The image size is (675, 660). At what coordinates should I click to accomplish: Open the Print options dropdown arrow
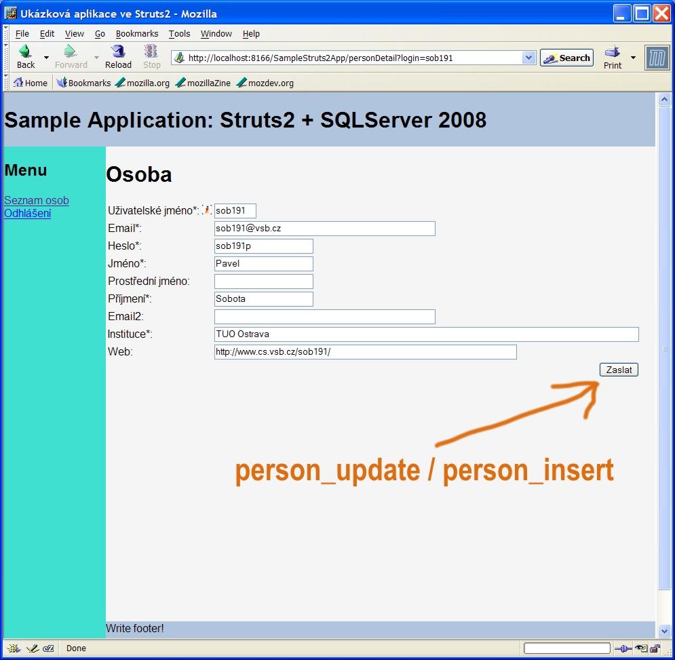click(633, 58)
